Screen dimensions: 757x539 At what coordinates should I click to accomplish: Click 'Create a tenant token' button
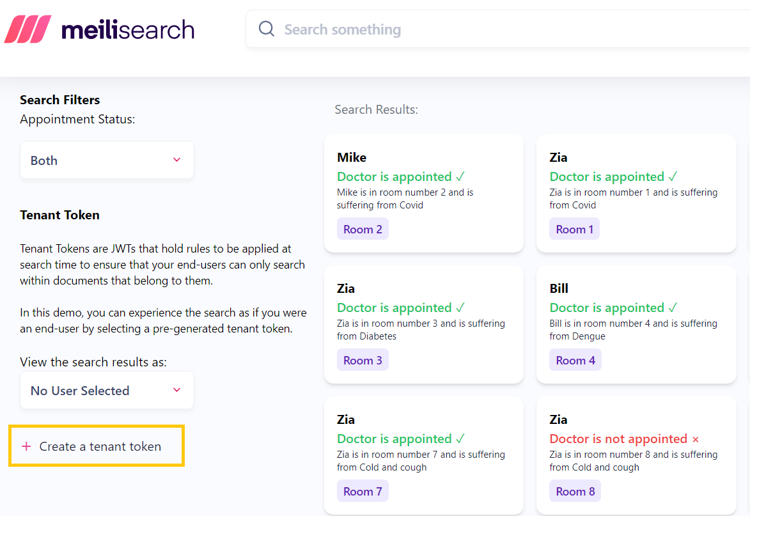pyautogui.click(x=97, y=446)
